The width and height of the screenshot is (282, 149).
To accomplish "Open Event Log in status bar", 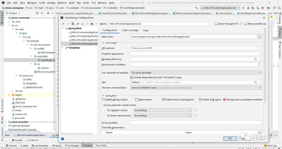I will (270, 146).
